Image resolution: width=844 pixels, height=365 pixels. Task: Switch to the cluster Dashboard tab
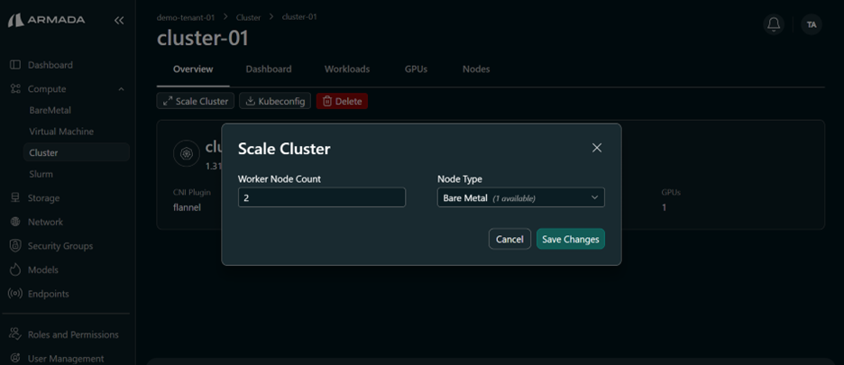(x=269, y=68)
